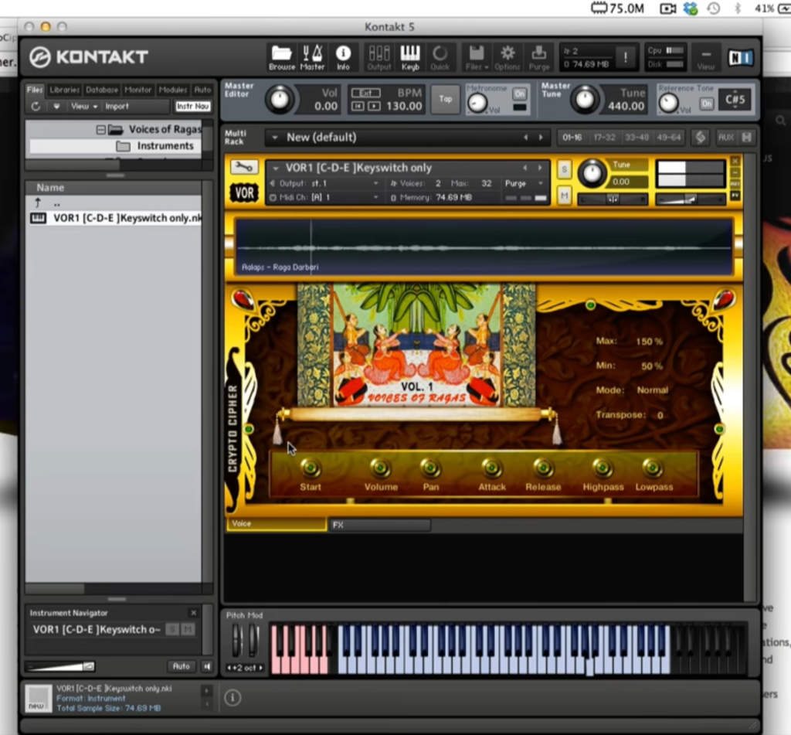Solo the VOR1 instrument
This screenshot has width=791, height=735.
564,169
